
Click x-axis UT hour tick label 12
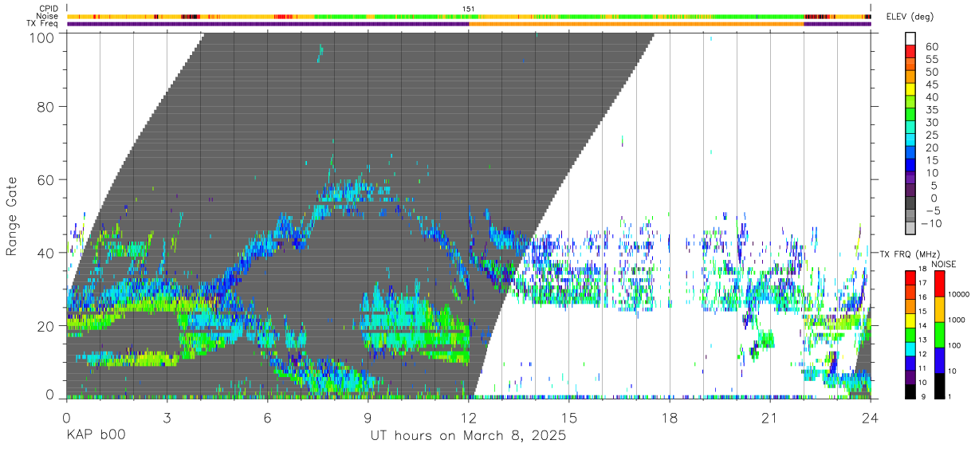tap(469, 418)
